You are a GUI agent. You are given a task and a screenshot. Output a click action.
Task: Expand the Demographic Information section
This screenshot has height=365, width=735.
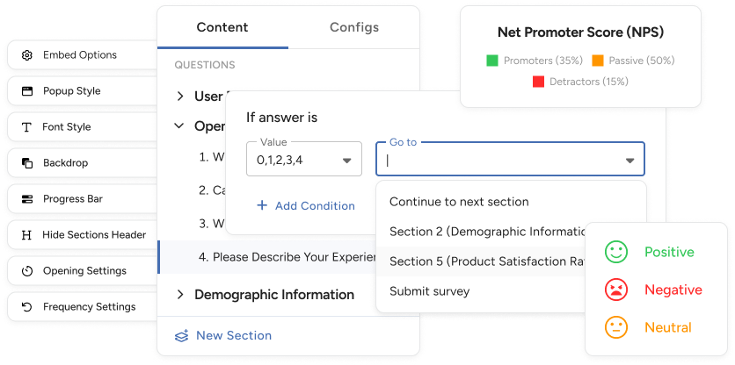coord(180,295)
